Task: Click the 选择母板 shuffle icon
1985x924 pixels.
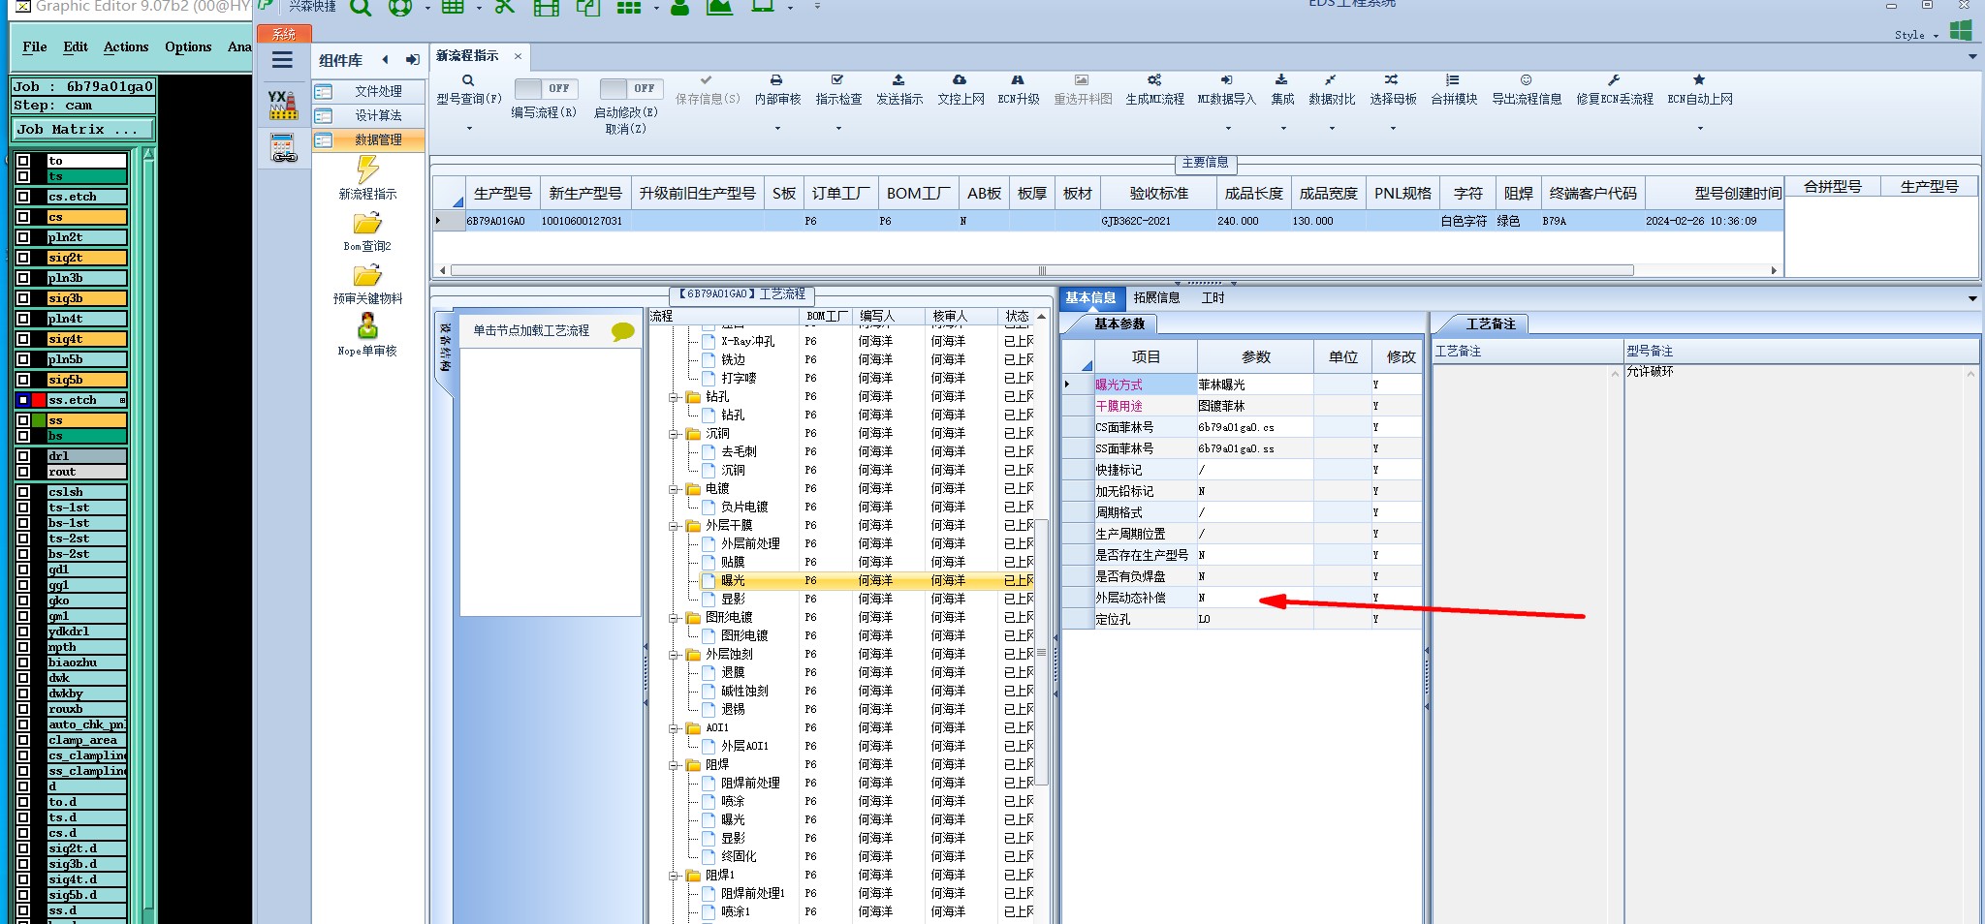Action: (1392, 80)
